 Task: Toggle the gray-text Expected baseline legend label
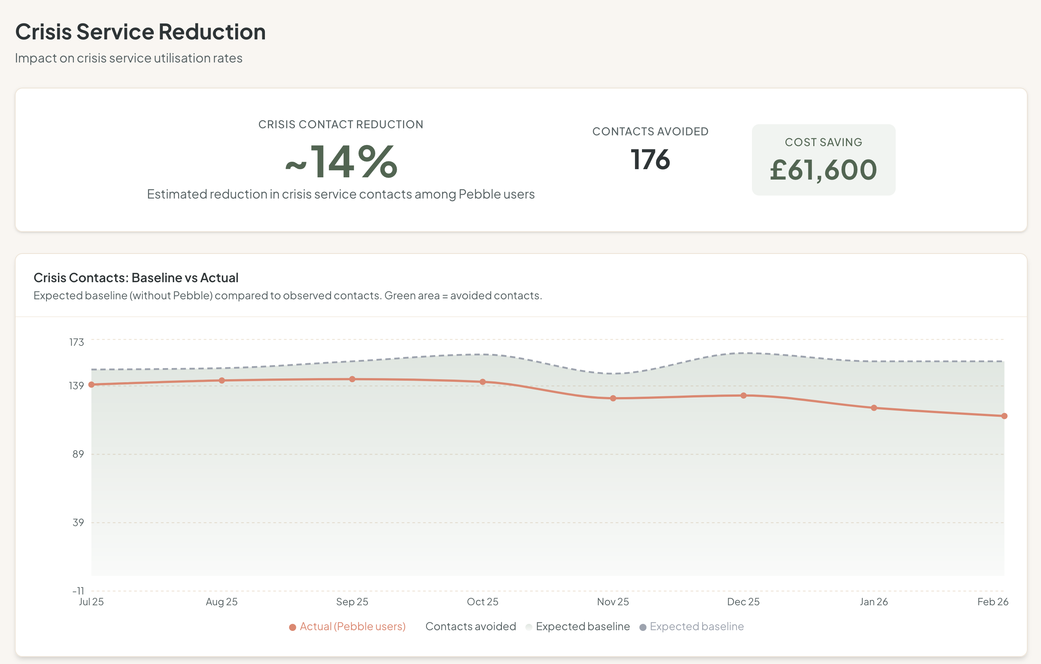click(697, 626)
